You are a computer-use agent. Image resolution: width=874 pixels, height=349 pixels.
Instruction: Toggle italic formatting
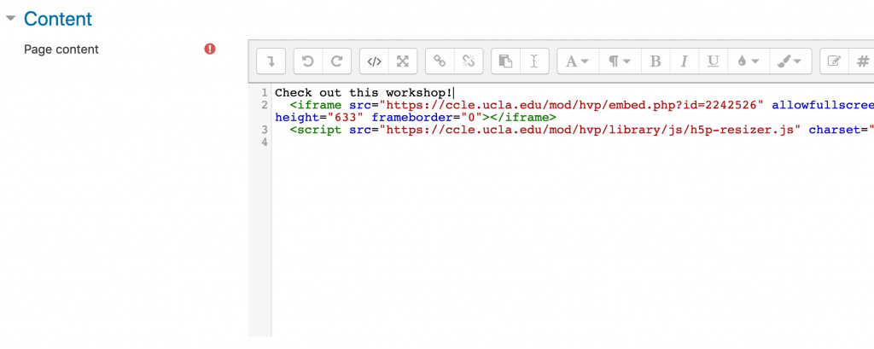(684, 61)
